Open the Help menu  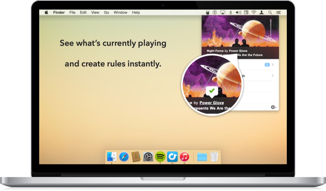[136, 12]
